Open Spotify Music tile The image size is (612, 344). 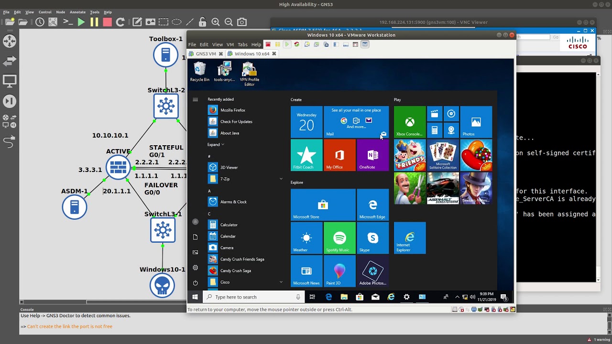(x=339, y=238)
